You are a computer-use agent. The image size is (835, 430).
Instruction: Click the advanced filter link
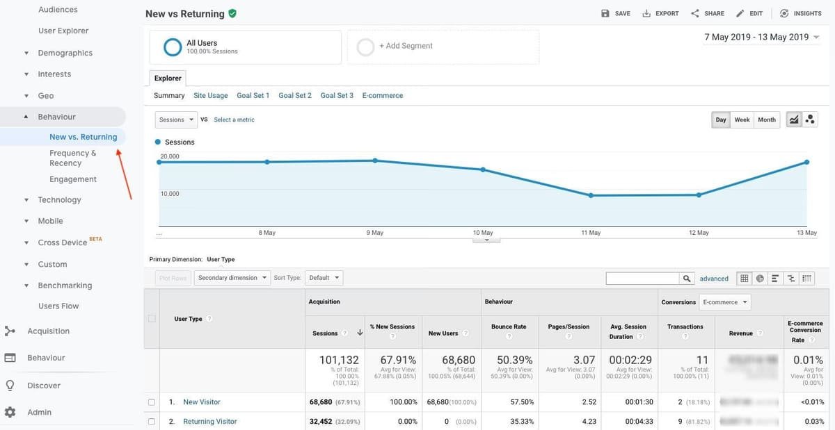714,279
